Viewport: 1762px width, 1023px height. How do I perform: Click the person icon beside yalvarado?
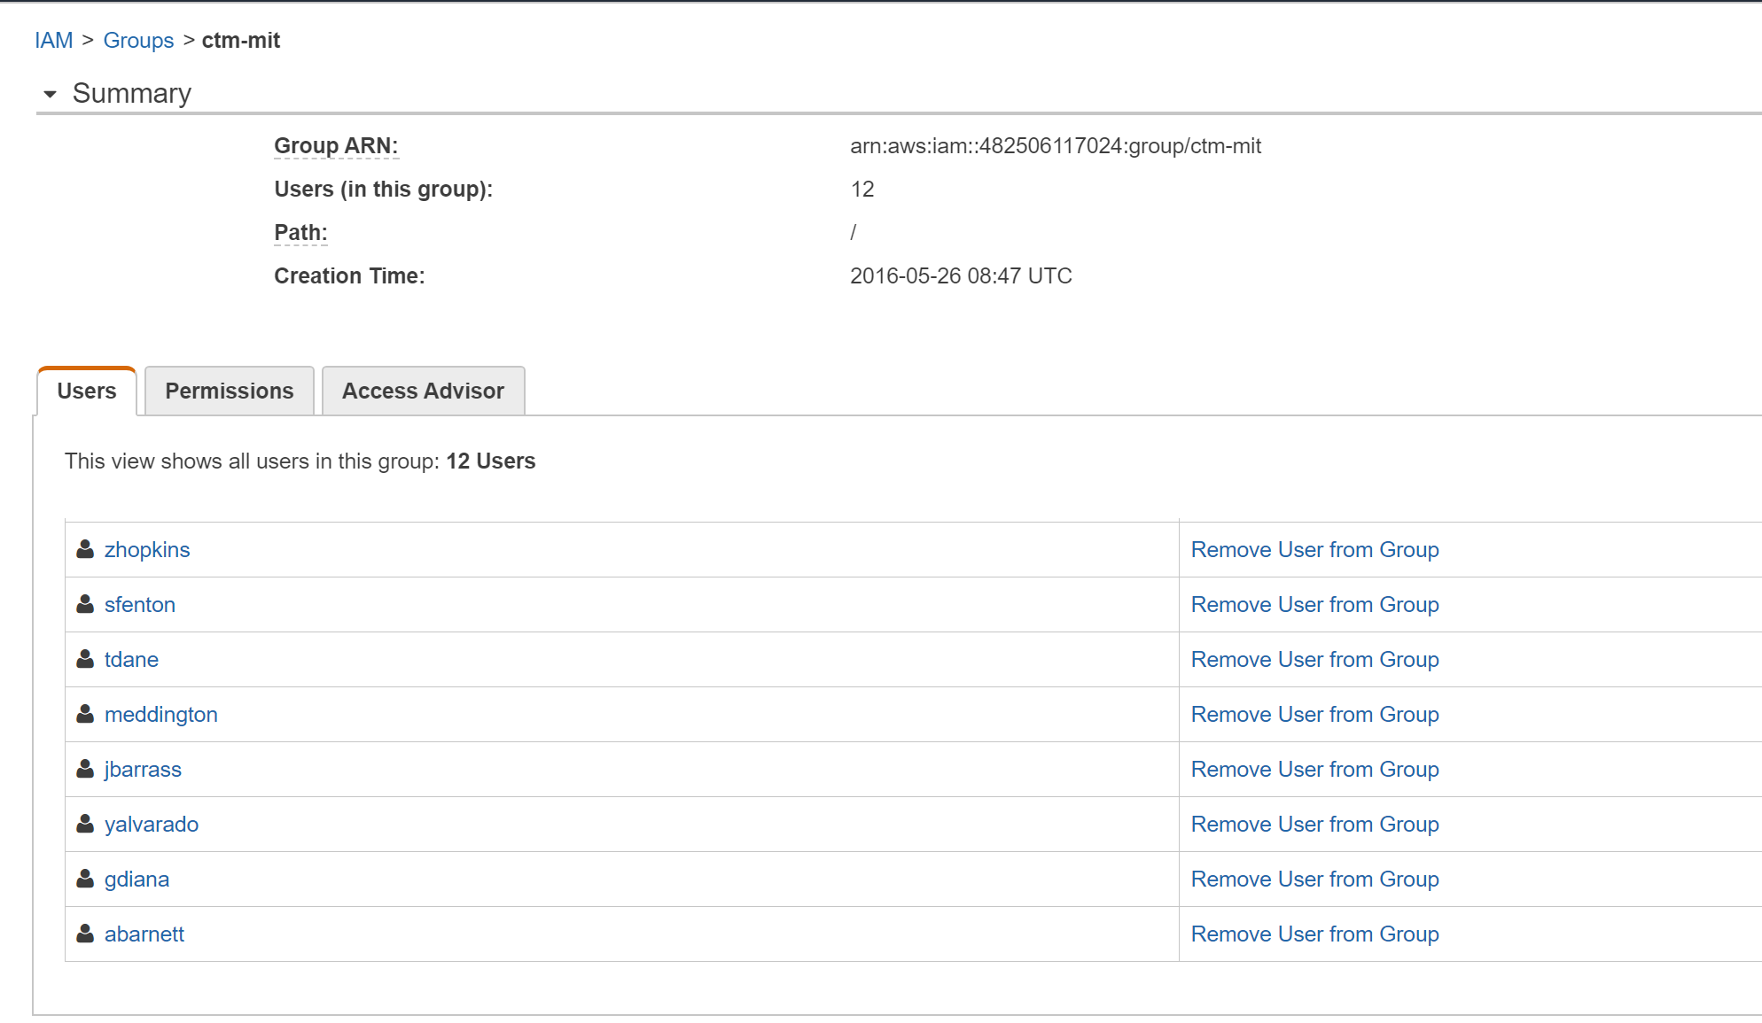coord(85,824)
